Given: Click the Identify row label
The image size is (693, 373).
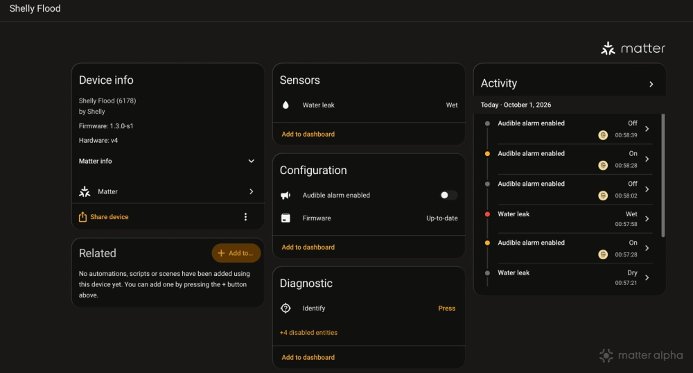Looking at the screenshot, I should click(x=314, y=309).
